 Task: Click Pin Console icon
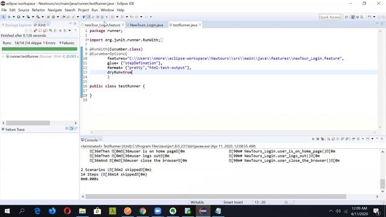coord(353,139)
